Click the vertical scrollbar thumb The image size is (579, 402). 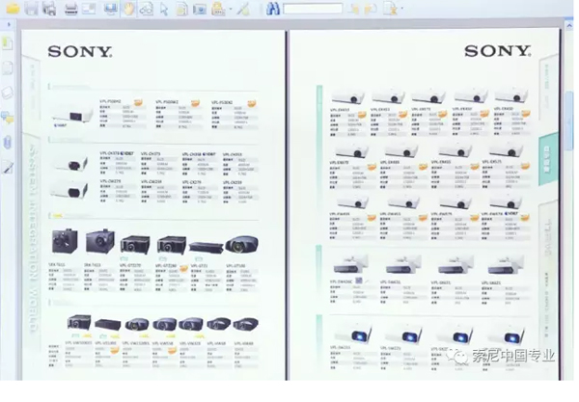tap(569, 119)
